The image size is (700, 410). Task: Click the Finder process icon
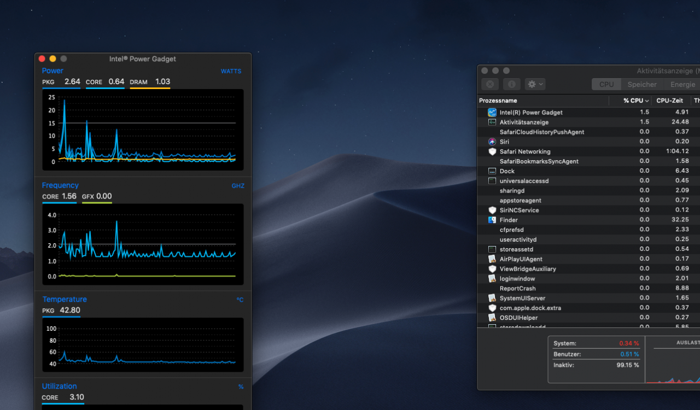(492, 220)
